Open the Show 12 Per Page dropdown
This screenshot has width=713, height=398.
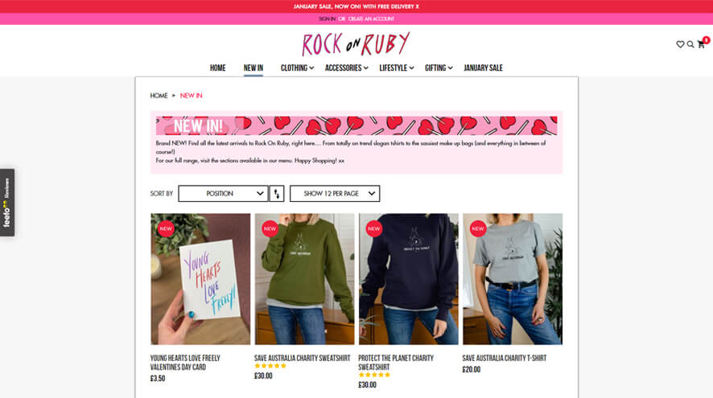pos(335,194)
